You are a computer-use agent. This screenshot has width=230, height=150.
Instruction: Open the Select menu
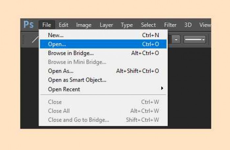(149, 25)
